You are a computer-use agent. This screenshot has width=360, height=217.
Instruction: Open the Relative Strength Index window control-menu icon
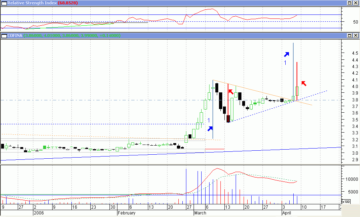(4, 3)
